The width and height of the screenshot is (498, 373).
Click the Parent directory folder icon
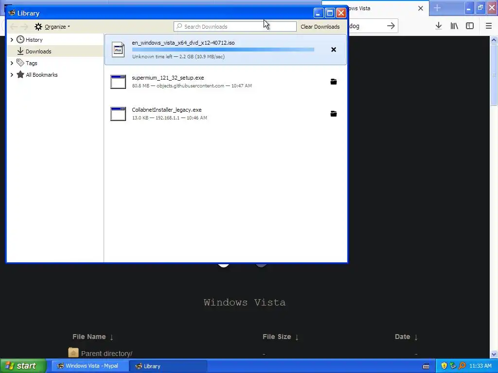(x=73, y=353)
